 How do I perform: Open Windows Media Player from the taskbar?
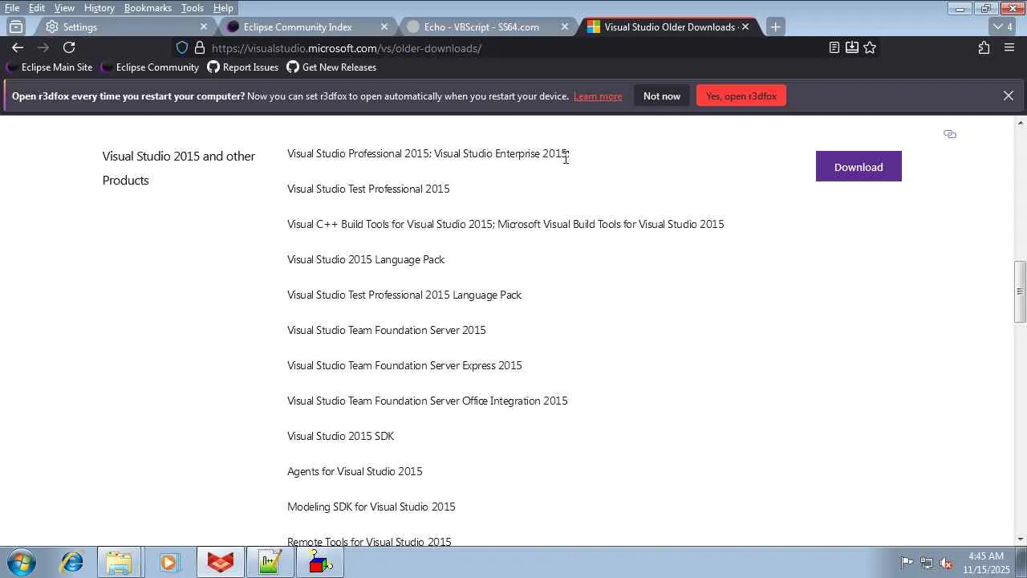pos(168,563)
